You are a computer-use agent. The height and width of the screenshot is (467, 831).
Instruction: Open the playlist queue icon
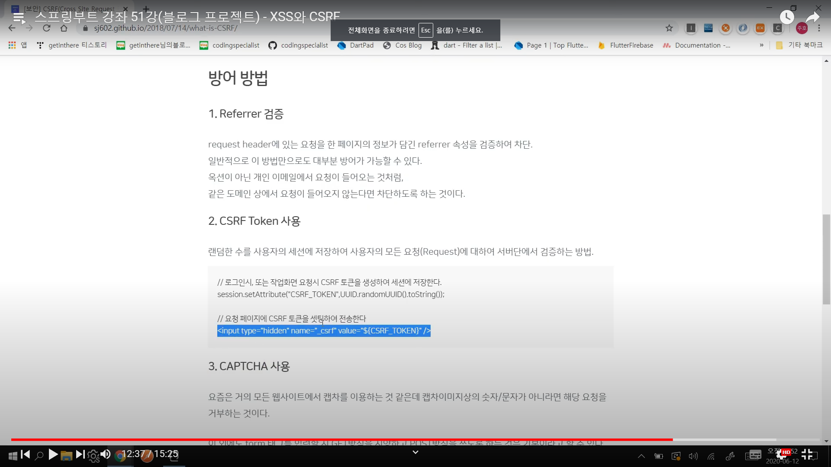click(x=19, y=18)
